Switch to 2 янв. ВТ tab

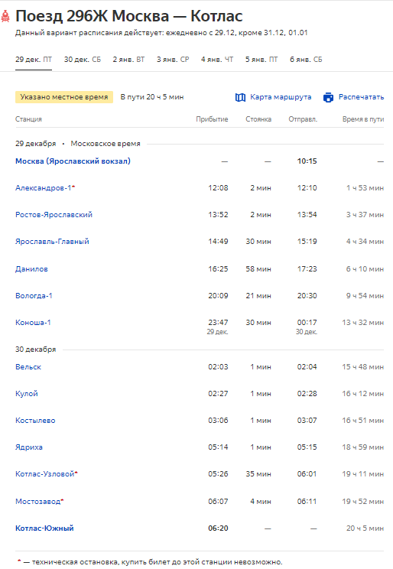[x=128, y=59]
